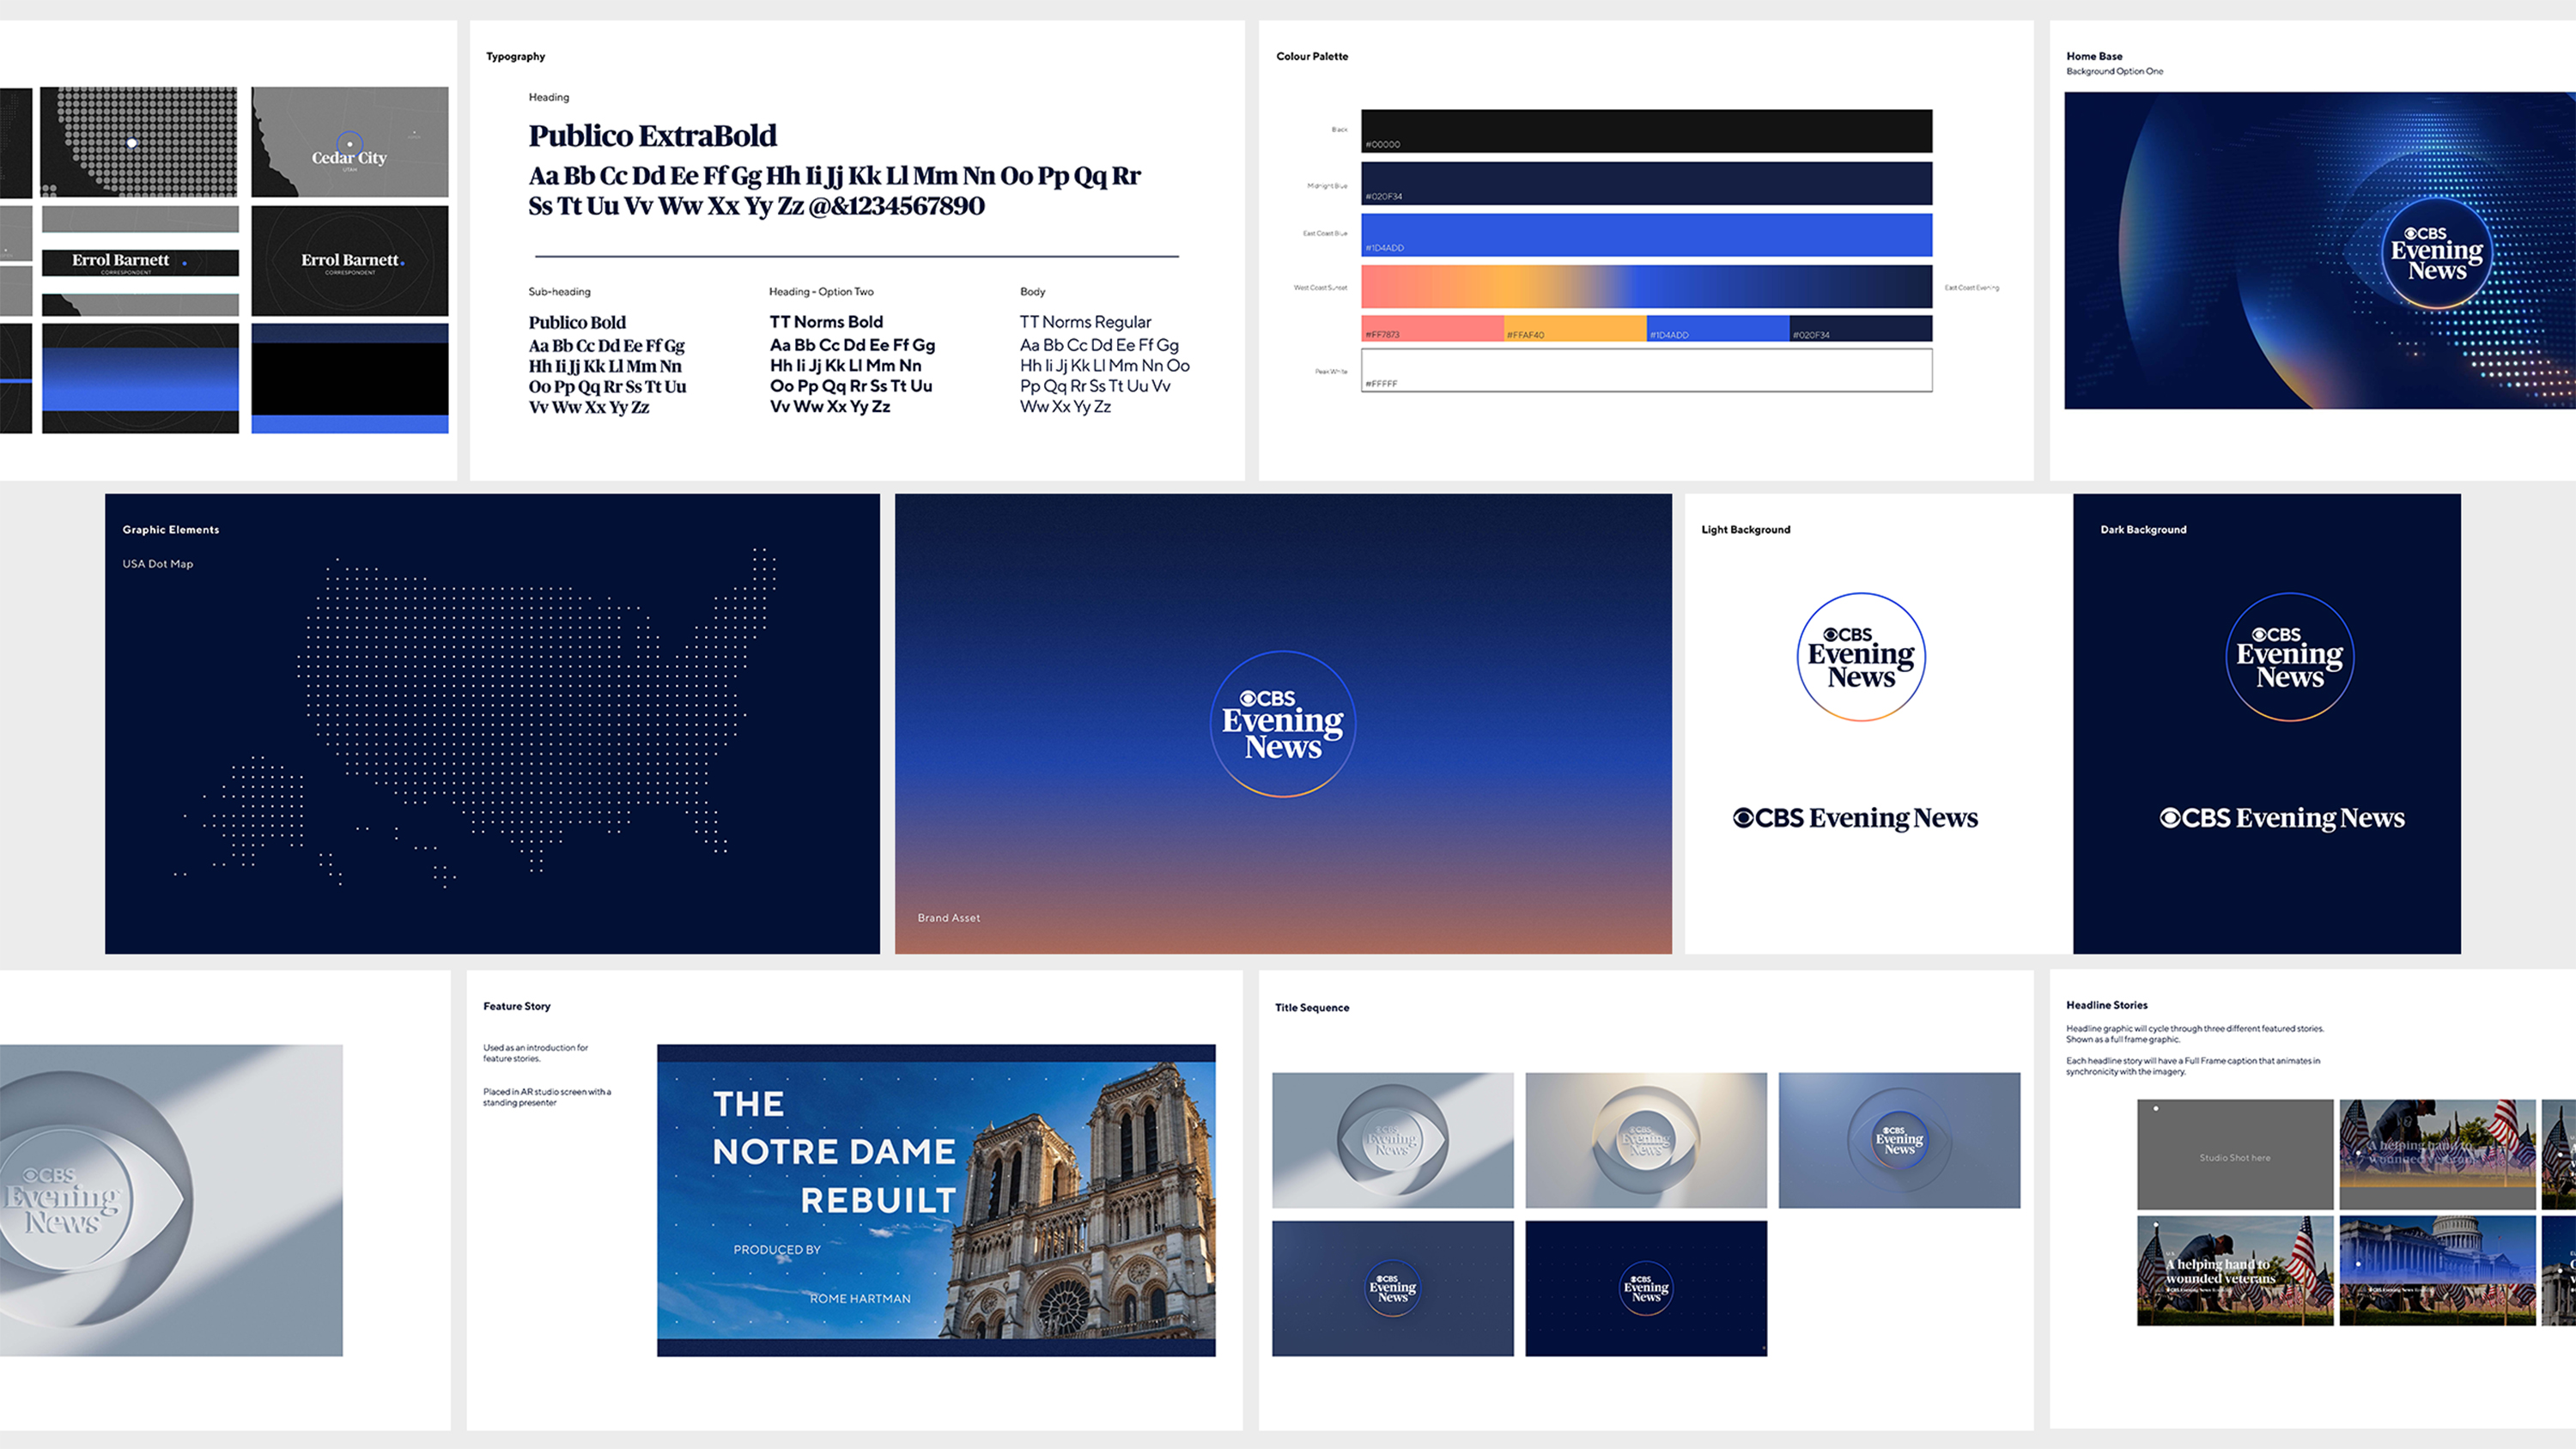Click the Studio Shot here placeholder
Viewport: 2576px width, 1449px height.
(x=2234, y=1155)
